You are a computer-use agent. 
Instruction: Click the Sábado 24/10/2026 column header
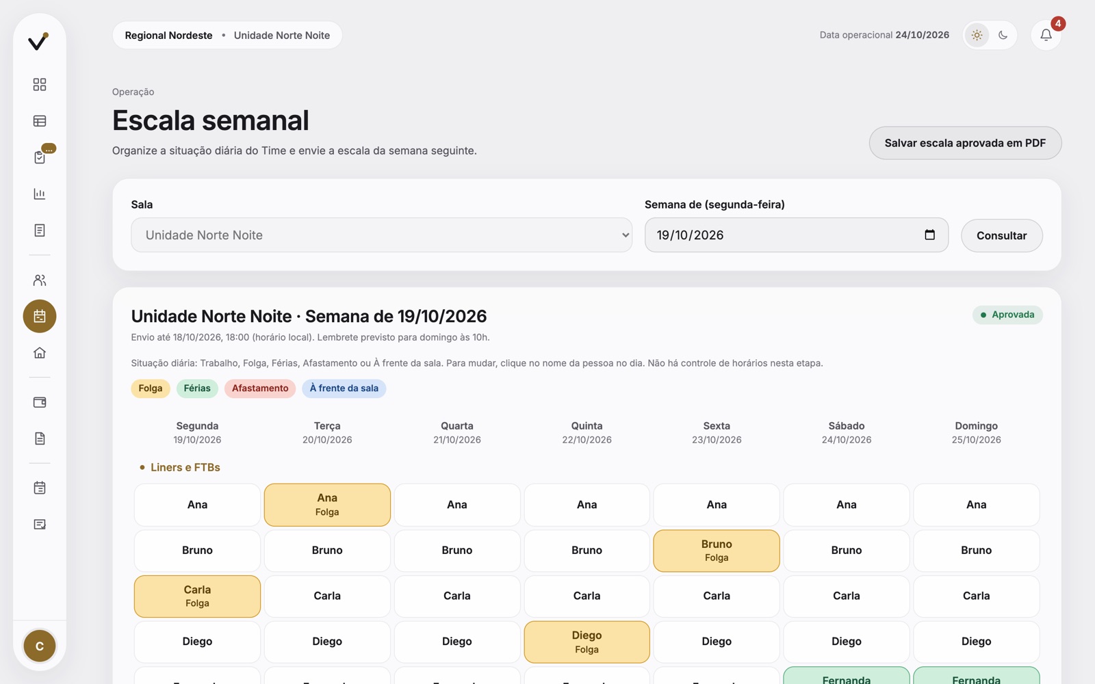click(x=847, y=432)
